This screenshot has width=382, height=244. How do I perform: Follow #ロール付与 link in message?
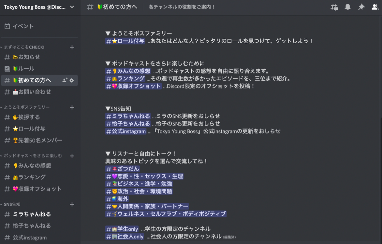pyautogui.click(x=125, y=41)
